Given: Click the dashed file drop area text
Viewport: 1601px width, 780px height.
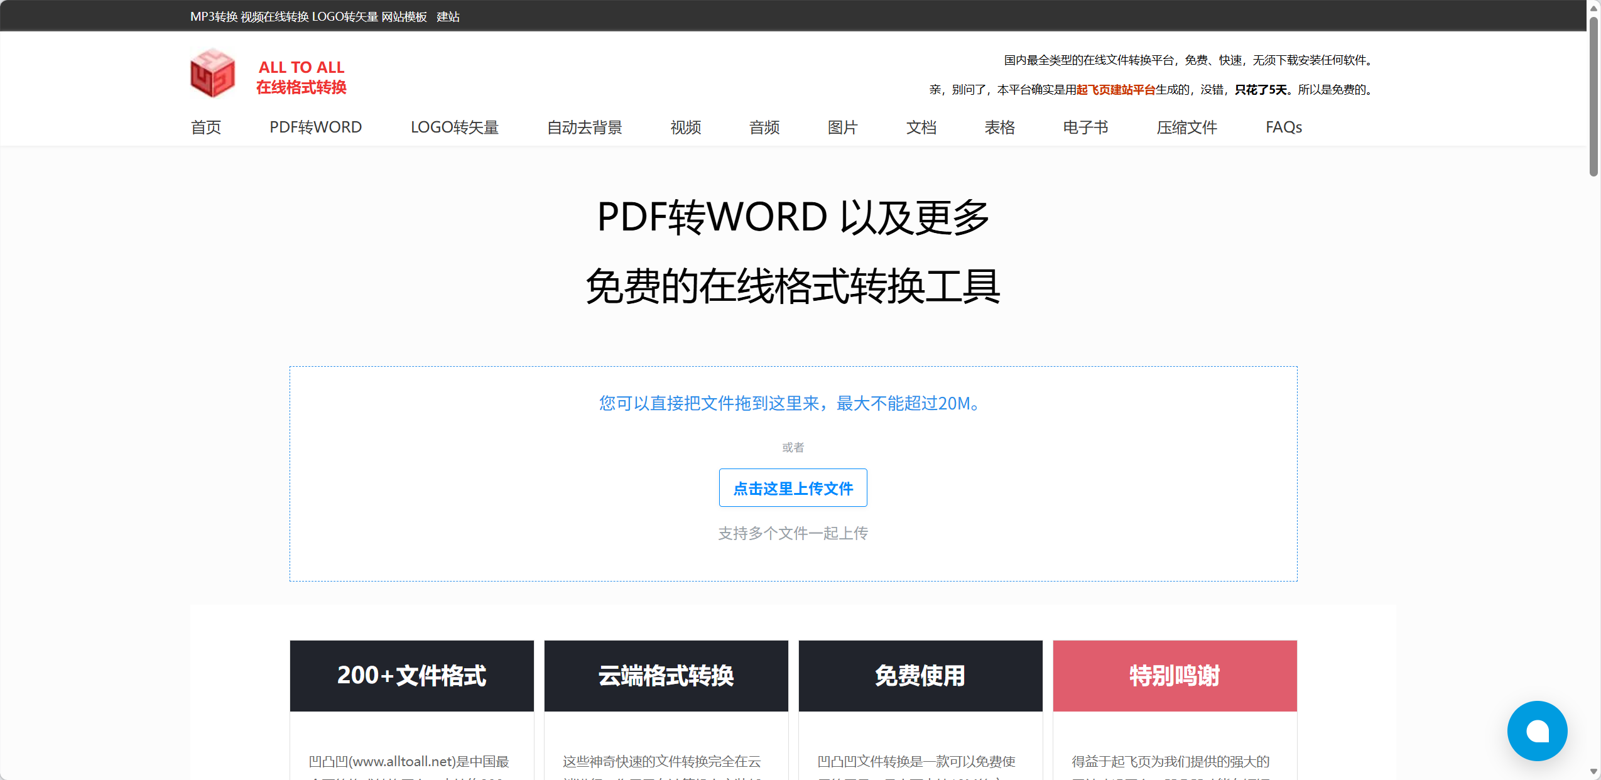Looking at the screenshot, I should point(793,403).
